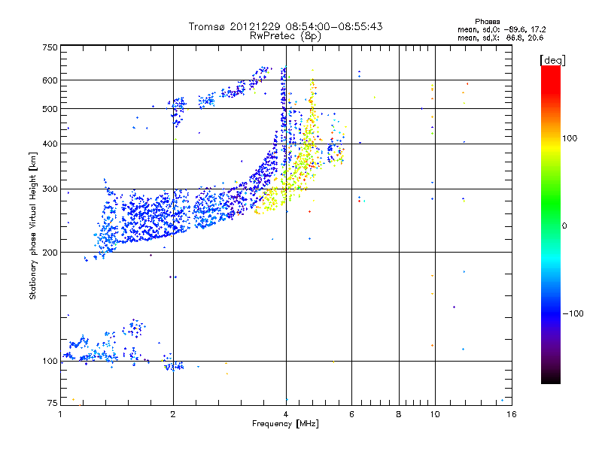Click the 'Stationary phase Virtual Height [km]' axis label
The width and height of the screenshot is (602, 451).
33,225
